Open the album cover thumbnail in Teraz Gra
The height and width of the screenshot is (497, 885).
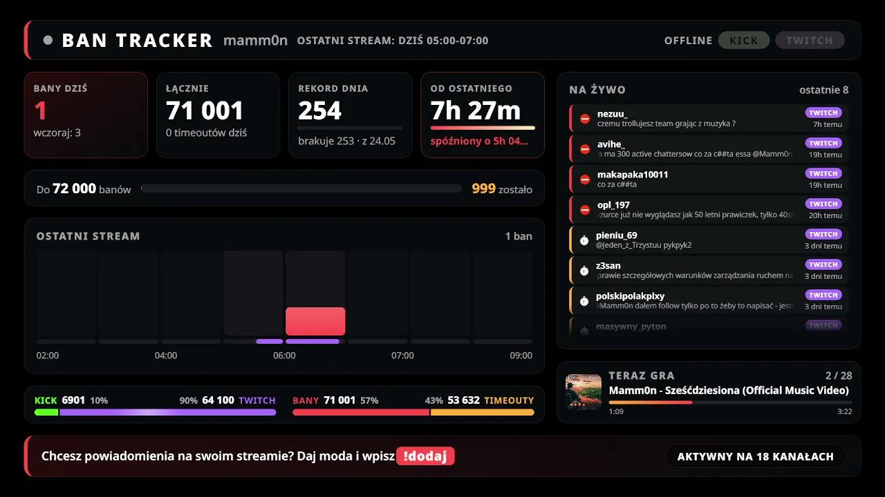(x=584, y=392)
